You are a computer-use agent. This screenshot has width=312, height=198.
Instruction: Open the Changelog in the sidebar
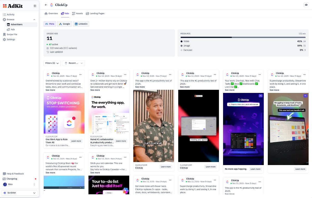coord(12,179)
